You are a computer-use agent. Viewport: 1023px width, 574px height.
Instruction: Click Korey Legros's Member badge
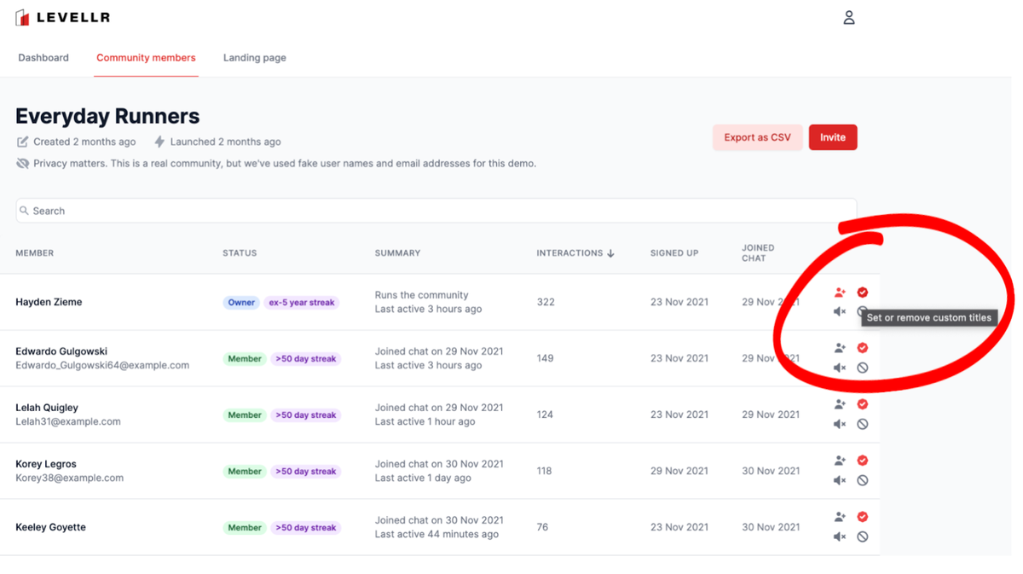[x=245, y=472]
